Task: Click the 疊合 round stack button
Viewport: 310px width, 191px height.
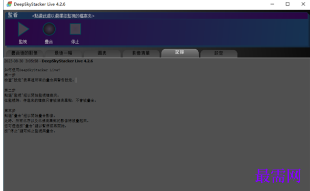Action: (49, 29)
